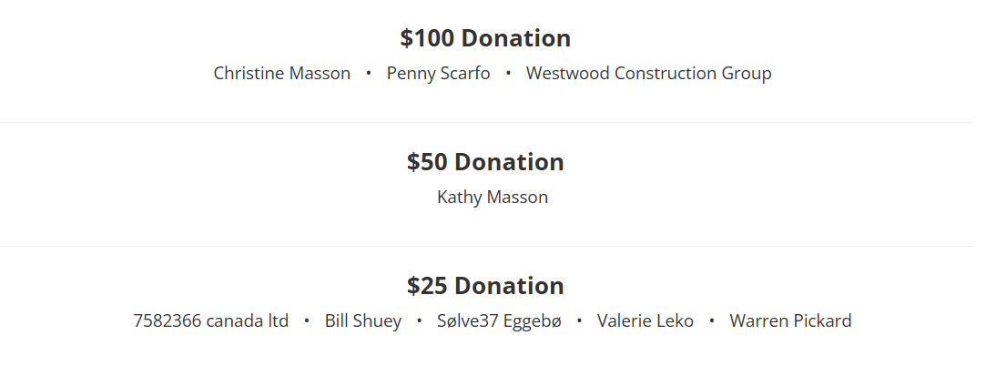The width and height of the screenshot is (986, 366).
Task: Click on Penny Scarfo's name
Action: 438,73
